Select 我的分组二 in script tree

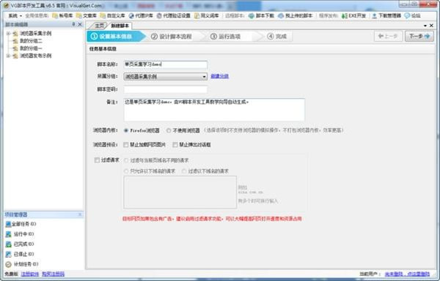tap(31, 41)
